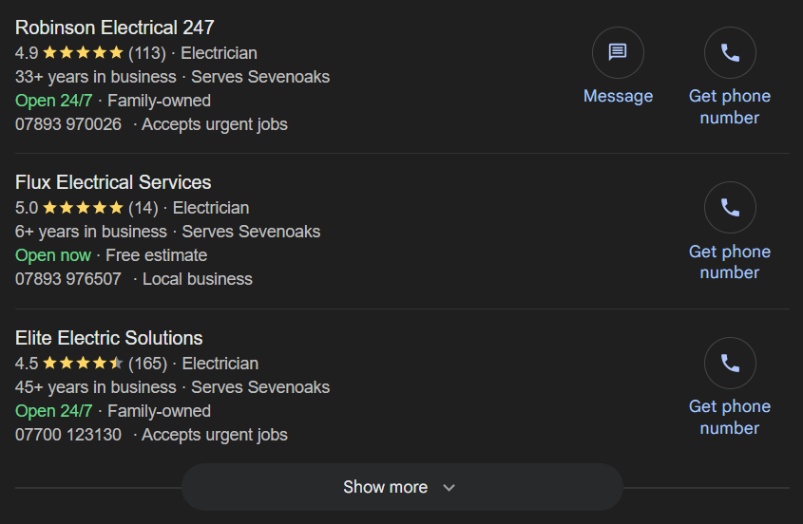The width and height of the screenshot is (803, 524).
Task: Expand the list with Show more
Action: [x=402, y=487]
